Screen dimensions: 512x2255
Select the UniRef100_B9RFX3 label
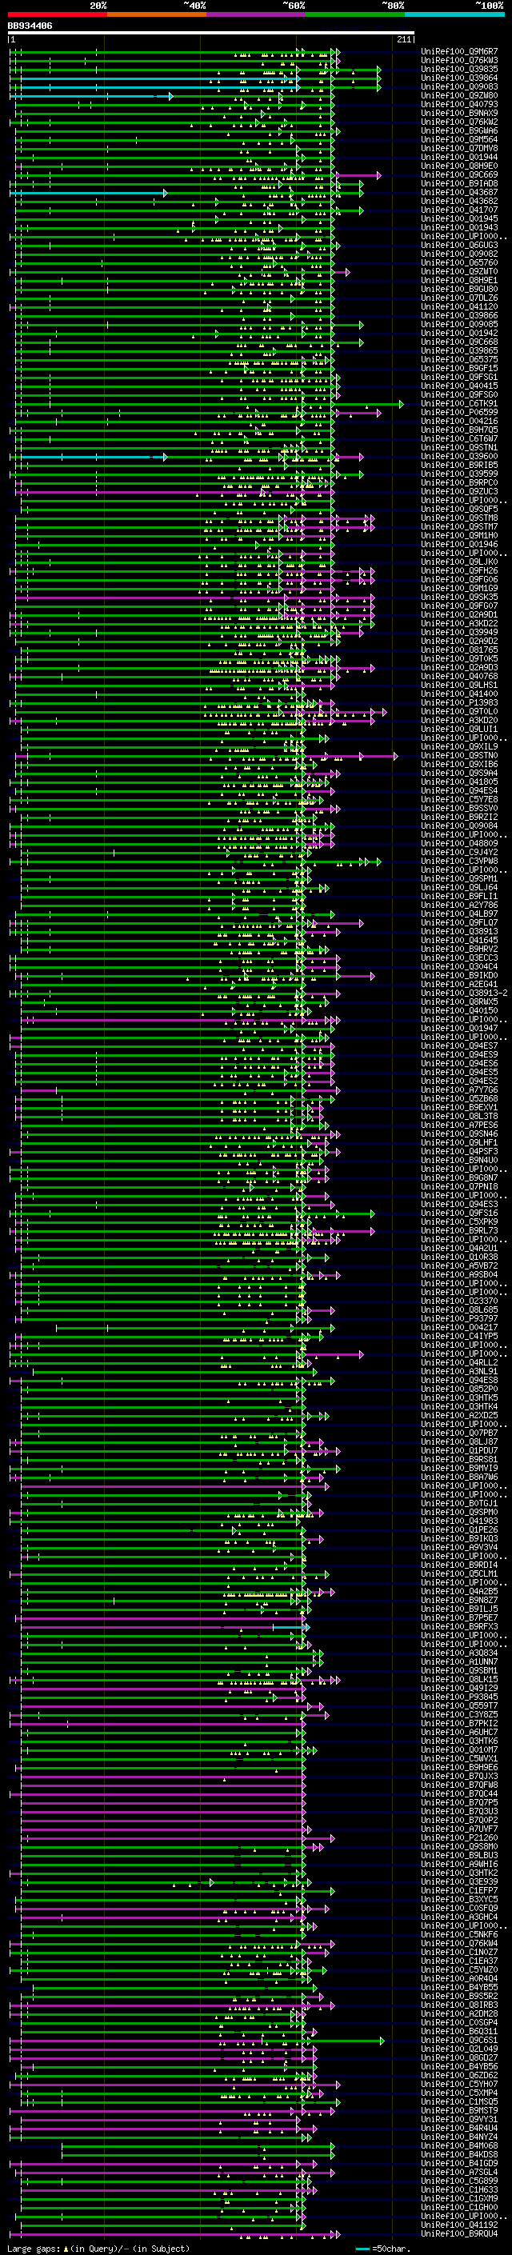pyautogui.click(x=459, y=1626)
